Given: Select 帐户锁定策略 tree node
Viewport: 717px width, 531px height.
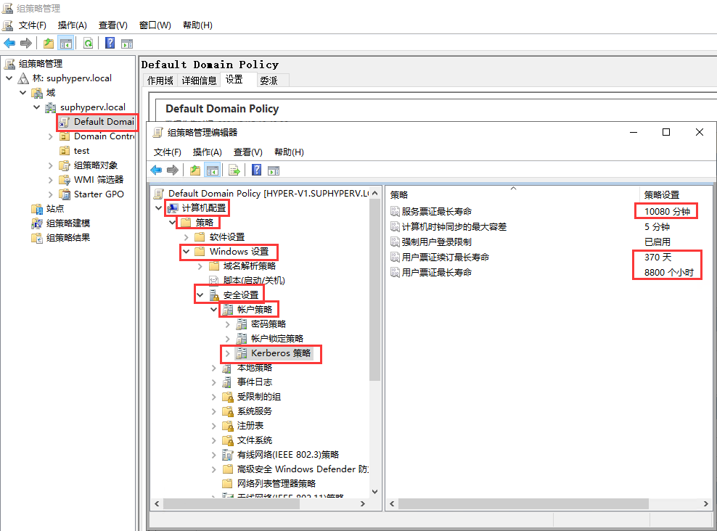Looking at the screenshot, I should (277, 339).
